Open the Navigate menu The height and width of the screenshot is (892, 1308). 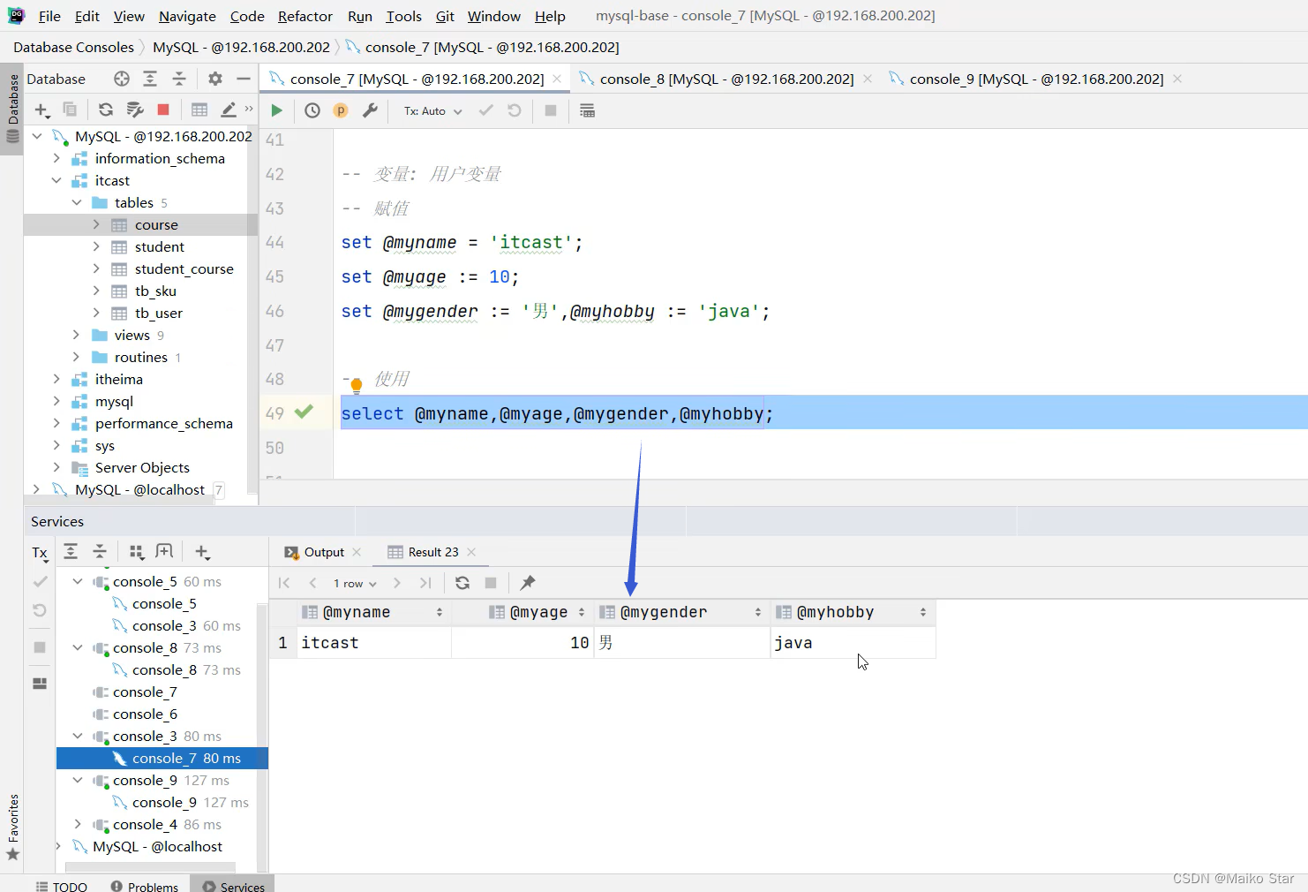pos(187,16)
